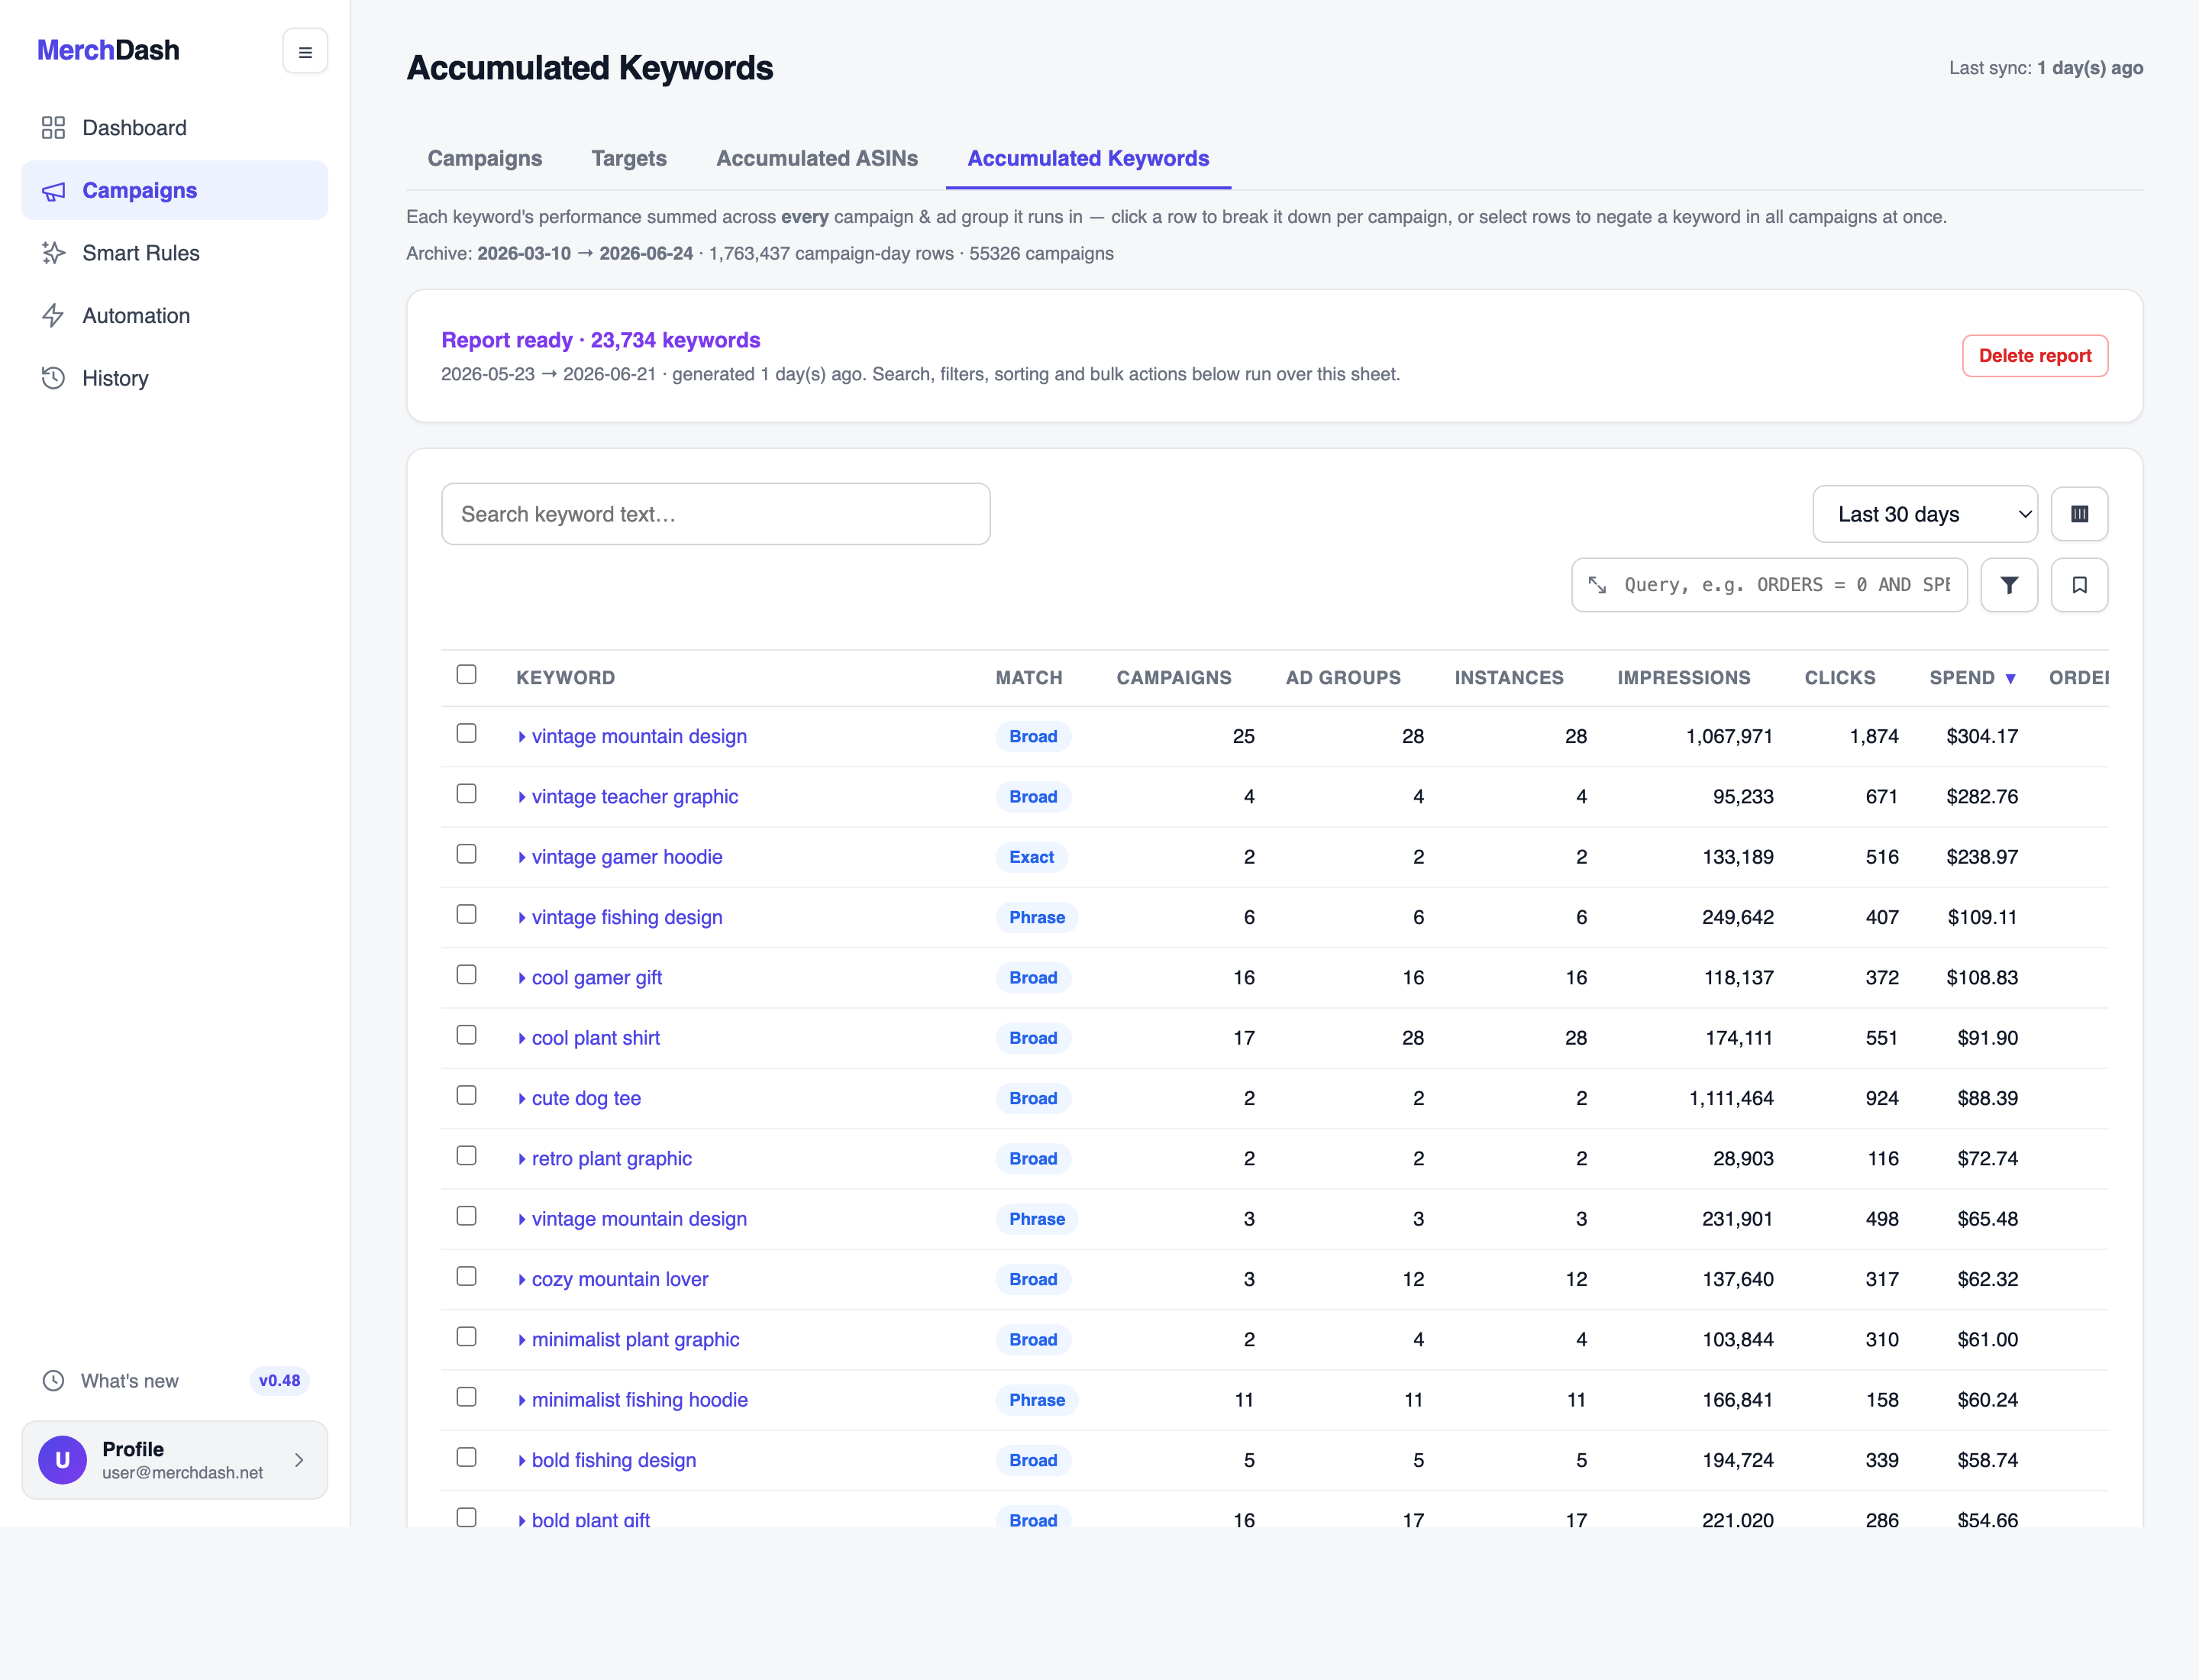Open the retro plant graphic keyword link
The height and width of the screenshot is (1680, 2199).
[x=612, y=1159]
